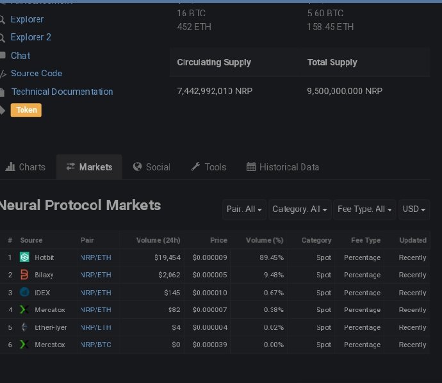
Task: Click the 89.45% volume share value
Action: tap(272, 257)
